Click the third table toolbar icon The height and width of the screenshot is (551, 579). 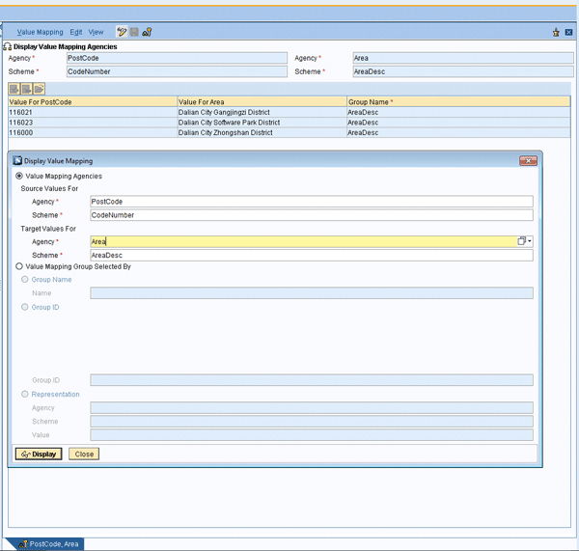40,89
